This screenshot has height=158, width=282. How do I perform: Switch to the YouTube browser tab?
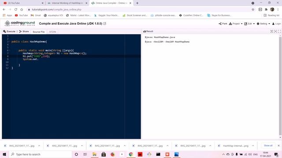(22, 3)
